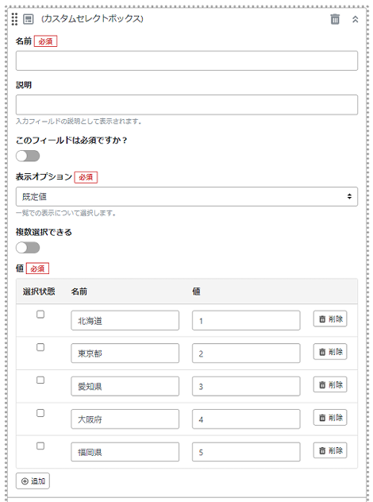The height and width of the screenshot is (502, 373).
Task: Focus the 名前 text input field
Action: 186,60
